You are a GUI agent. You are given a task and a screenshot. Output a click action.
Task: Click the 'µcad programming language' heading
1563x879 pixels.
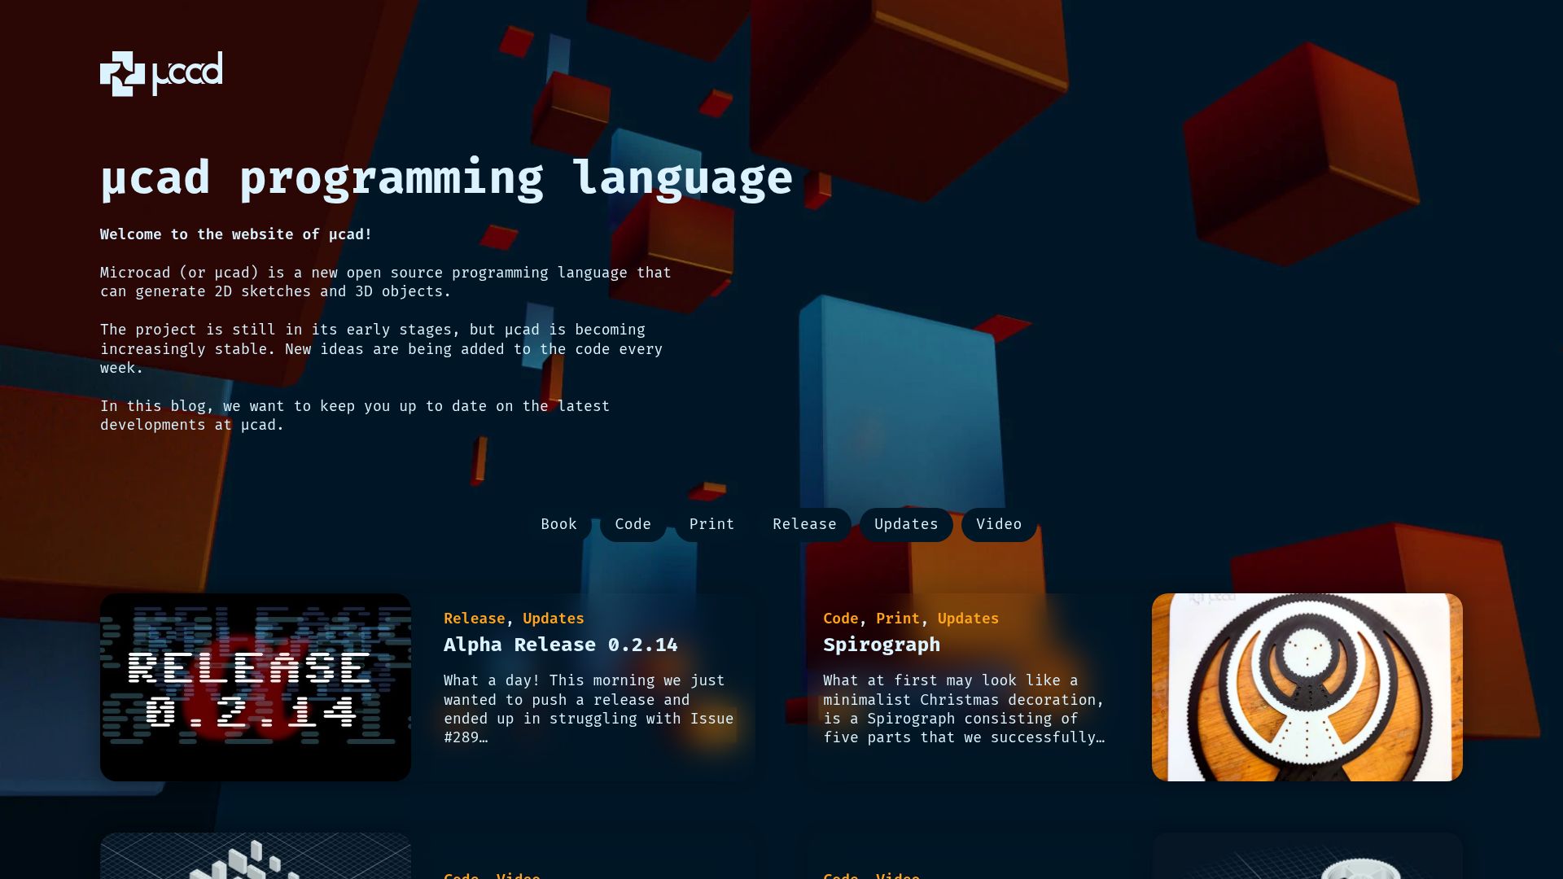(x=446, y=178)
